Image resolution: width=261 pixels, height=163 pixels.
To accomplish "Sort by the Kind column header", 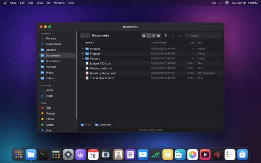I will pyautogui.click(x=200, y=43).
